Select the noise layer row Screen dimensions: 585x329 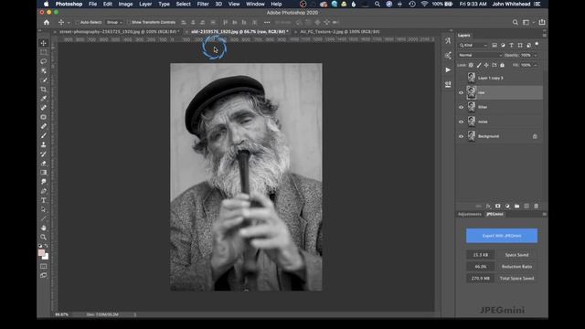tap(499, 122)
